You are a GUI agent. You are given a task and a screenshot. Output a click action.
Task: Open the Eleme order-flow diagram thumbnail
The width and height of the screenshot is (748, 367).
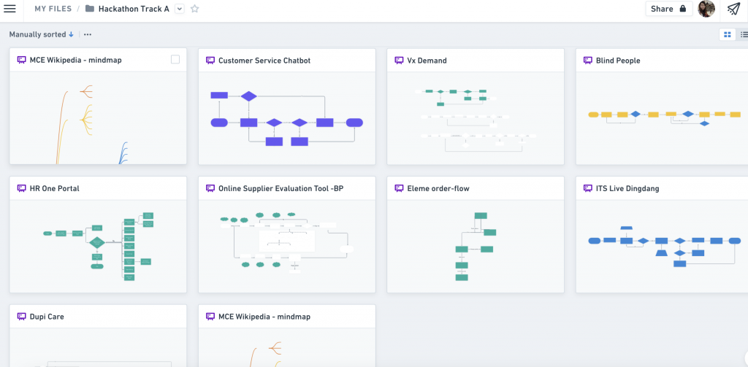[x=475, y=246]
